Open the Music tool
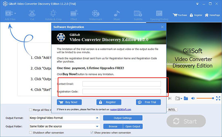Screen dimensions: 222x137 [x=117, y=15]
